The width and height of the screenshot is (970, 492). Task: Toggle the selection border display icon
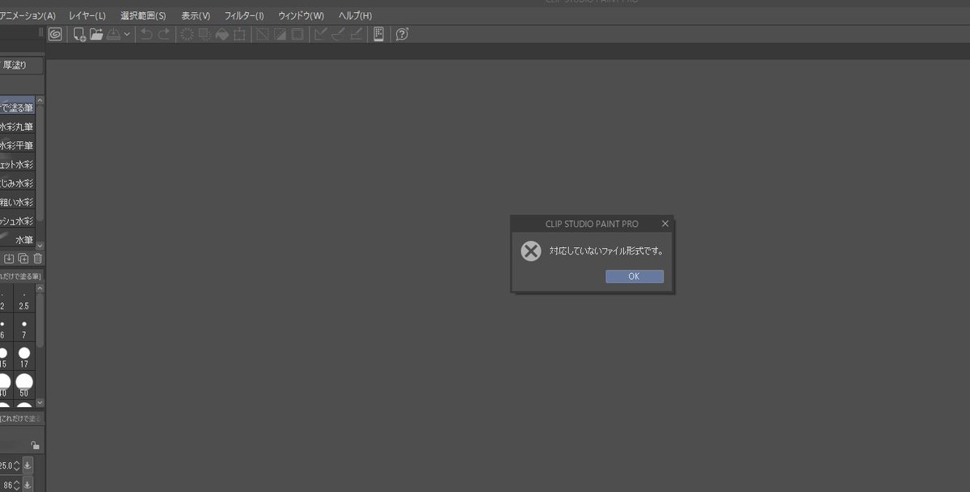(297, 34)
